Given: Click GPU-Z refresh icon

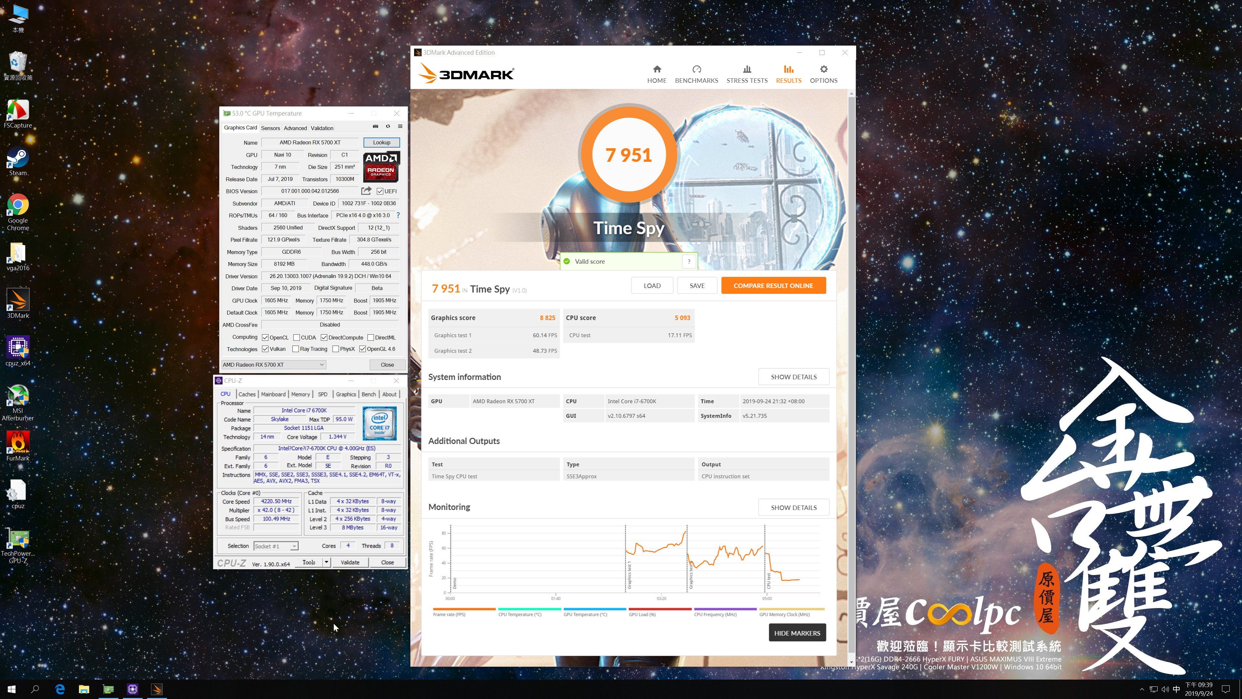Looking at the screenshot, I should click(388, 127).
